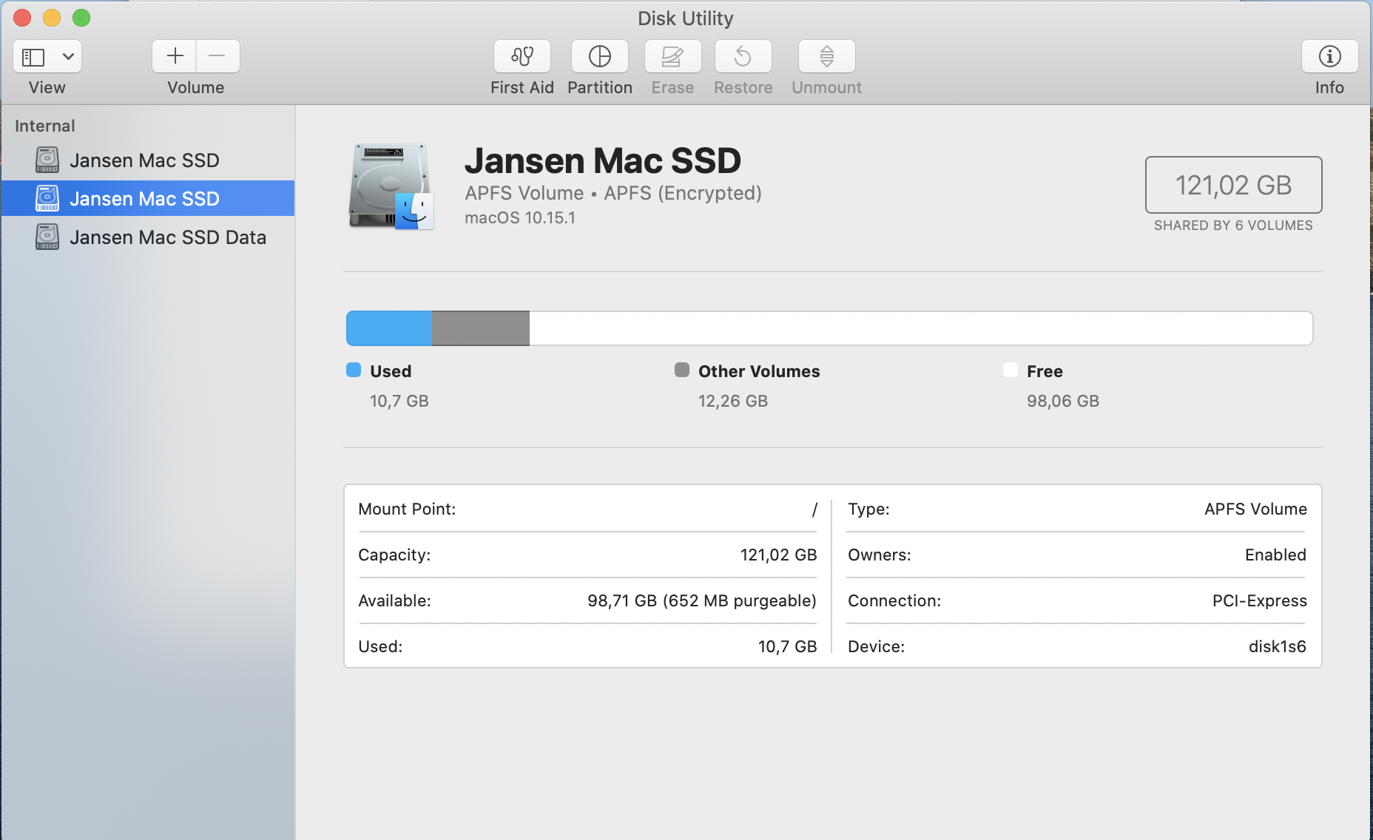
Task: Click the Device value disk1s6
Action: point(1278,647)
